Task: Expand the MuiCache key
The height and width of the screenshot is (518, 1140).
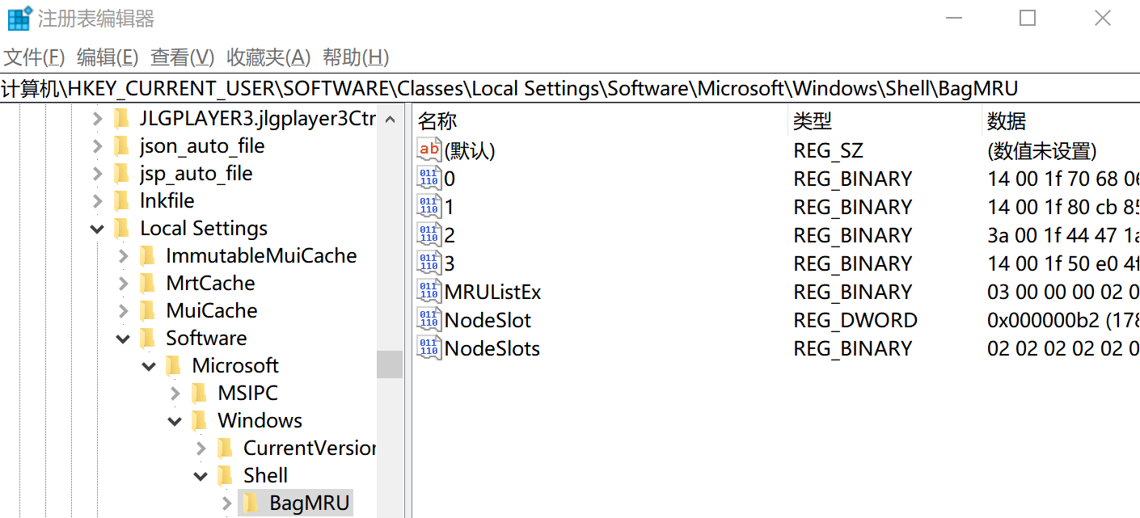Action: click(124, 312)
